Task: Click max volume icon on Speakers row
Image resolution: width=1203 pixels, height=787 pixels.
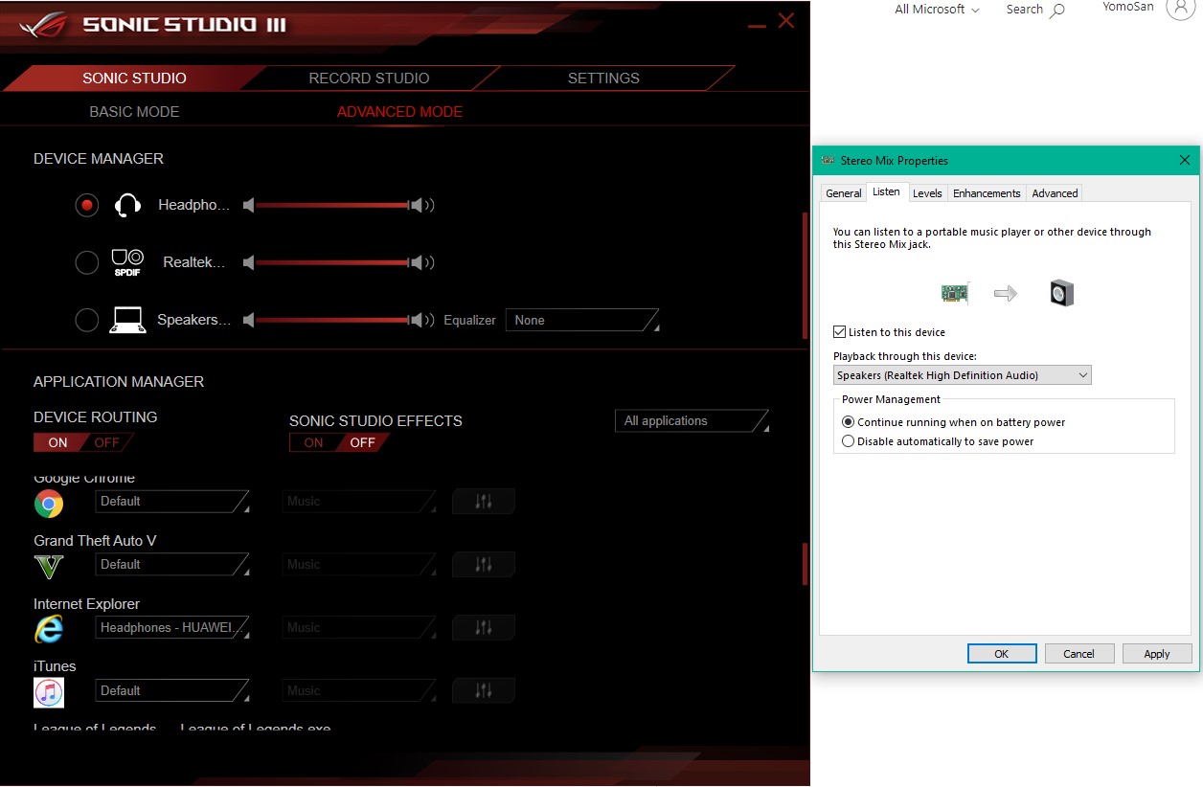Action: [x=421, y=320]
